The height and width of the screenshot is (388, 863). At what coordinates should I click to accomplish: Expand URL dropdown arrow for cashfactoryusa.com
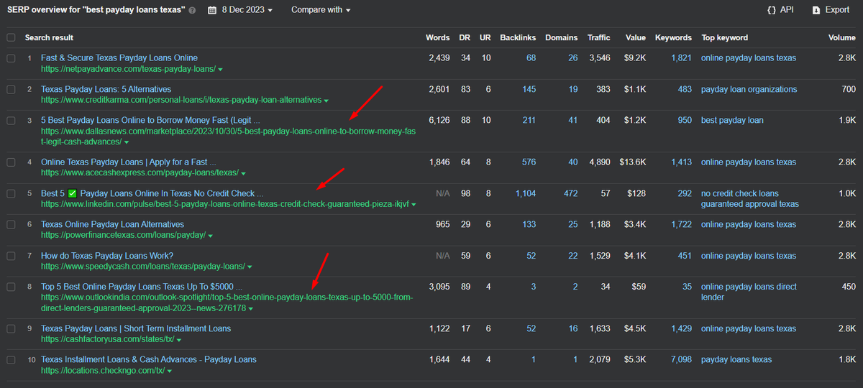pos(179,341)
